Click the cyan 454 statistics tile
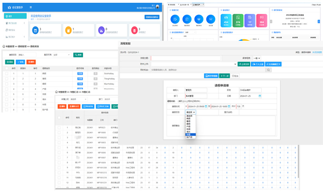 (226, 20)
